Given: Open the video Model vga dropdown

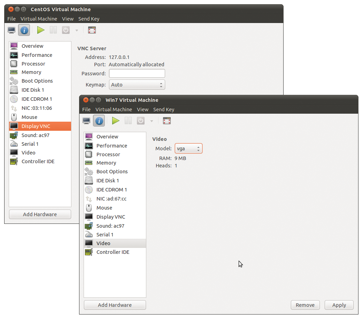Looking at the screenshot, I should (188, 149).
